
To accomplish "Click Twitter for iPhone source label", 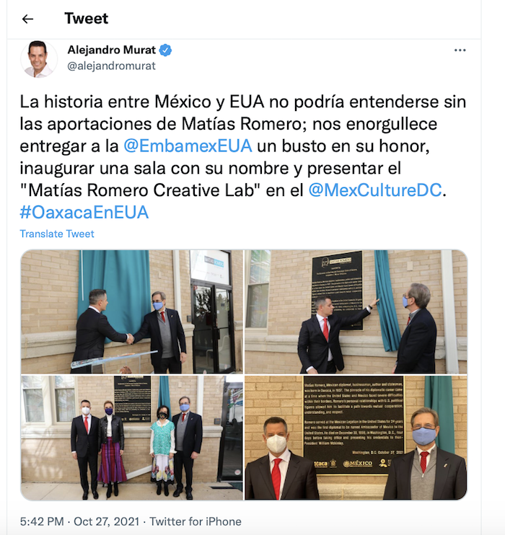I will pos(196,521).
